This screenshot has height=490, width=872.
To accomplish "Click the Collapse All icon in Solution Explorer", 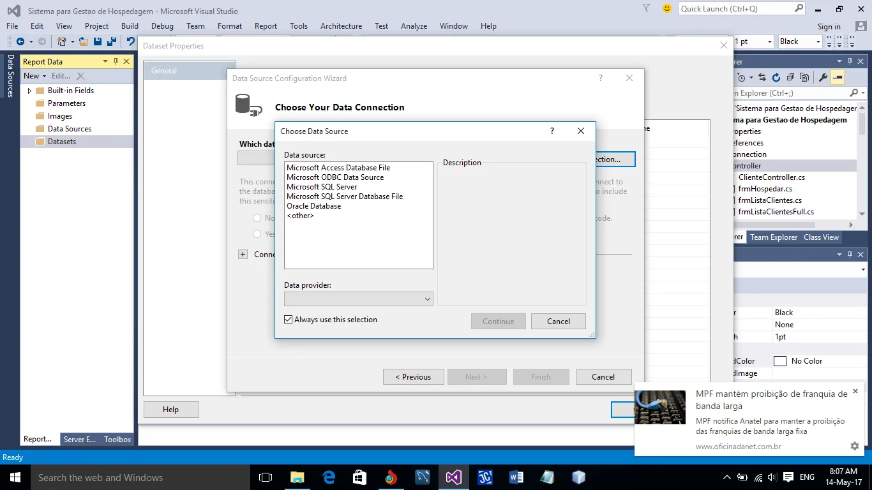I will click(x=790, y=77).
